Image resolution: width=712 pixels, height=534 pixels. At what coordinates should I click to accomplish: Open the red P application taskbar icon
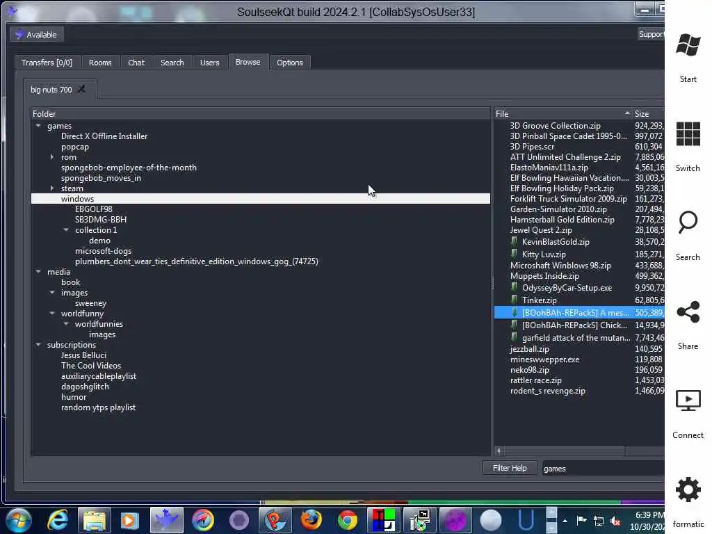point(275,520)
